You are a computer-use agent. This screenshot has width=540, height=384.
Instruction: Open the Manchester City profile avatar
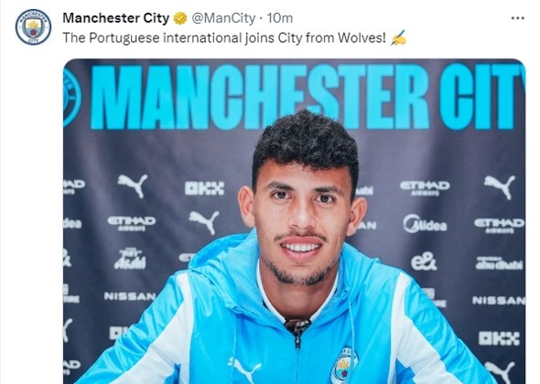click(33, 27)
